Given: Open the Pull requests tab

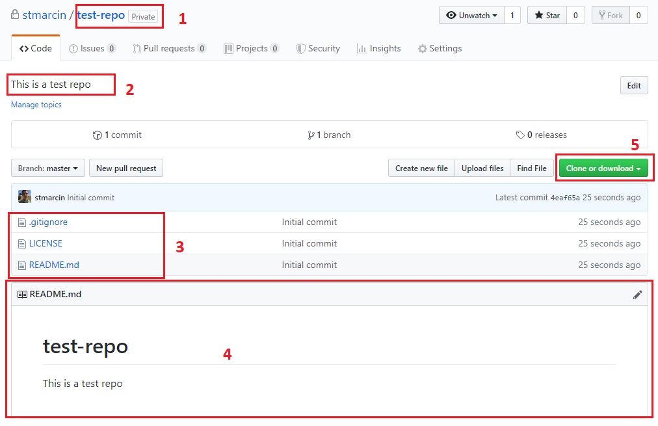Looking at the screenshot, I should pos(170,49).
